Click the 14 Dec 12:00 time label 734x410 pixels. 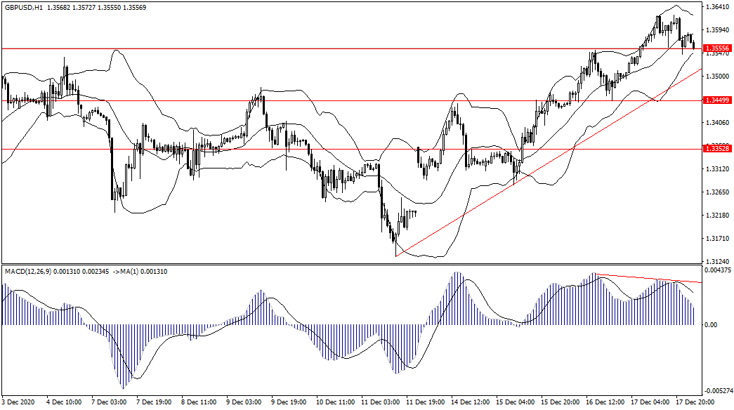471,403
